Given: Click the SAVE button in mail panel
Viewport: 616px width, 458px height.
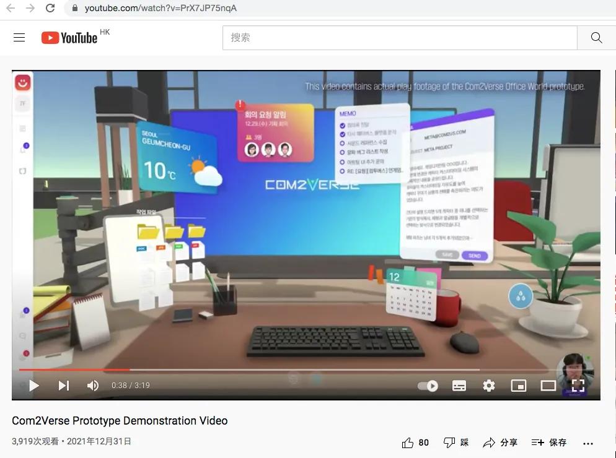Looking at the screenshot, I should pyautogui.click(x=447, y=255).
